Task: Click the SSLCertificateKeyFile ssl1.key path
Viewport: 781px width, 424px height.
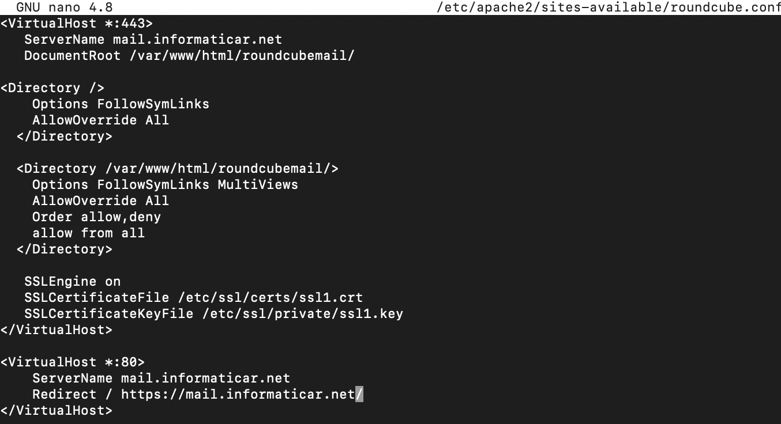Action: point(303,314)
